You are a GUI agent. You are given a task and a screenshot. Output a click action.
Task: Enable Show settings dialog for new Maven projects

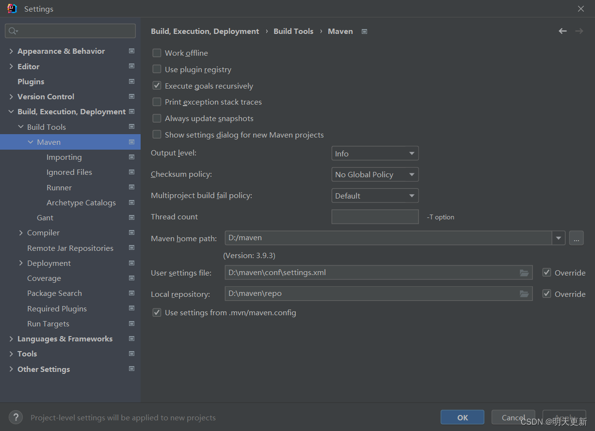[157, 135]
